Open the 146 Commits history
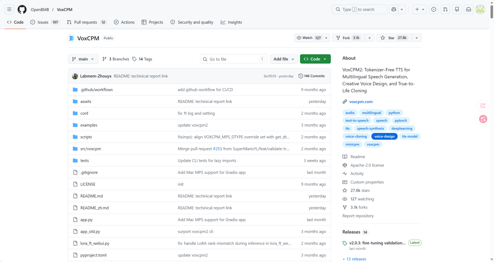The height and width of the screenshot is (262, 494). pos(311,76)
